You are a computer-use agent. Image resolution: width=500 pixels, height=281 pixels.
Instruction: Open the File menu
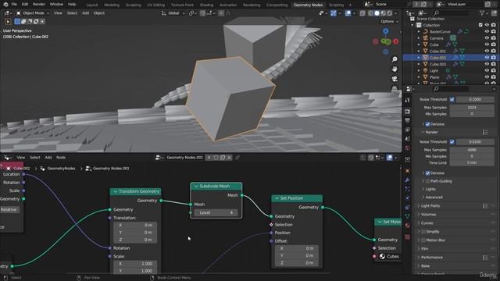tap(14, 5)
